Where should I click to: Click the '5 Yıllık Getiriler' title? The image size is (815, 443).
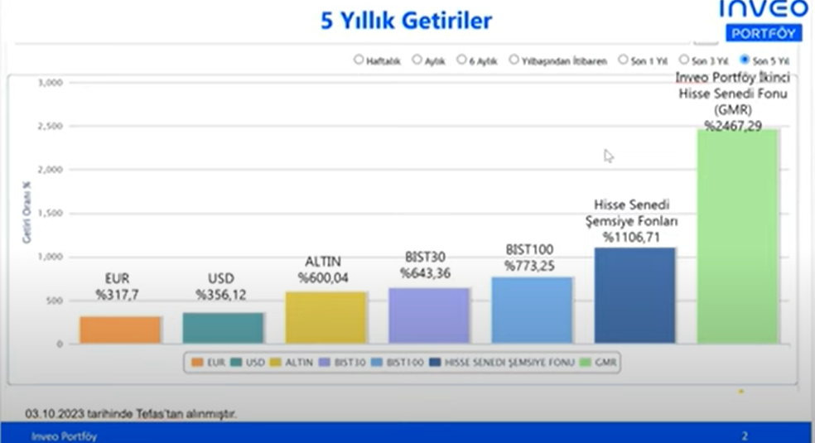pyautogui.click(x=406, y=21)
